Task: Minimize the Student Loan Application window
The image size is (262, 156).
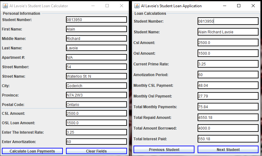Action: [x=225, y=6]
